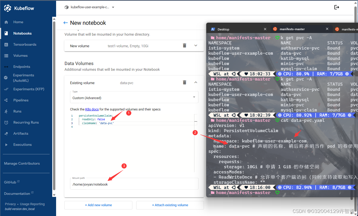Click the Runs running-figure icon
Screen dimensions: 358x216
point(6,111)
